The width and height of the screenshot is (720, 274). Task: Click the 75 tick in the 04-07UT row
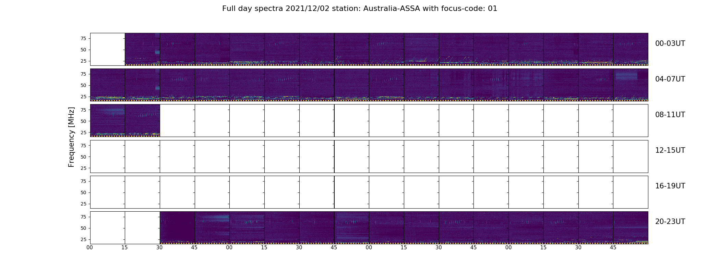(x=83, y=74)
